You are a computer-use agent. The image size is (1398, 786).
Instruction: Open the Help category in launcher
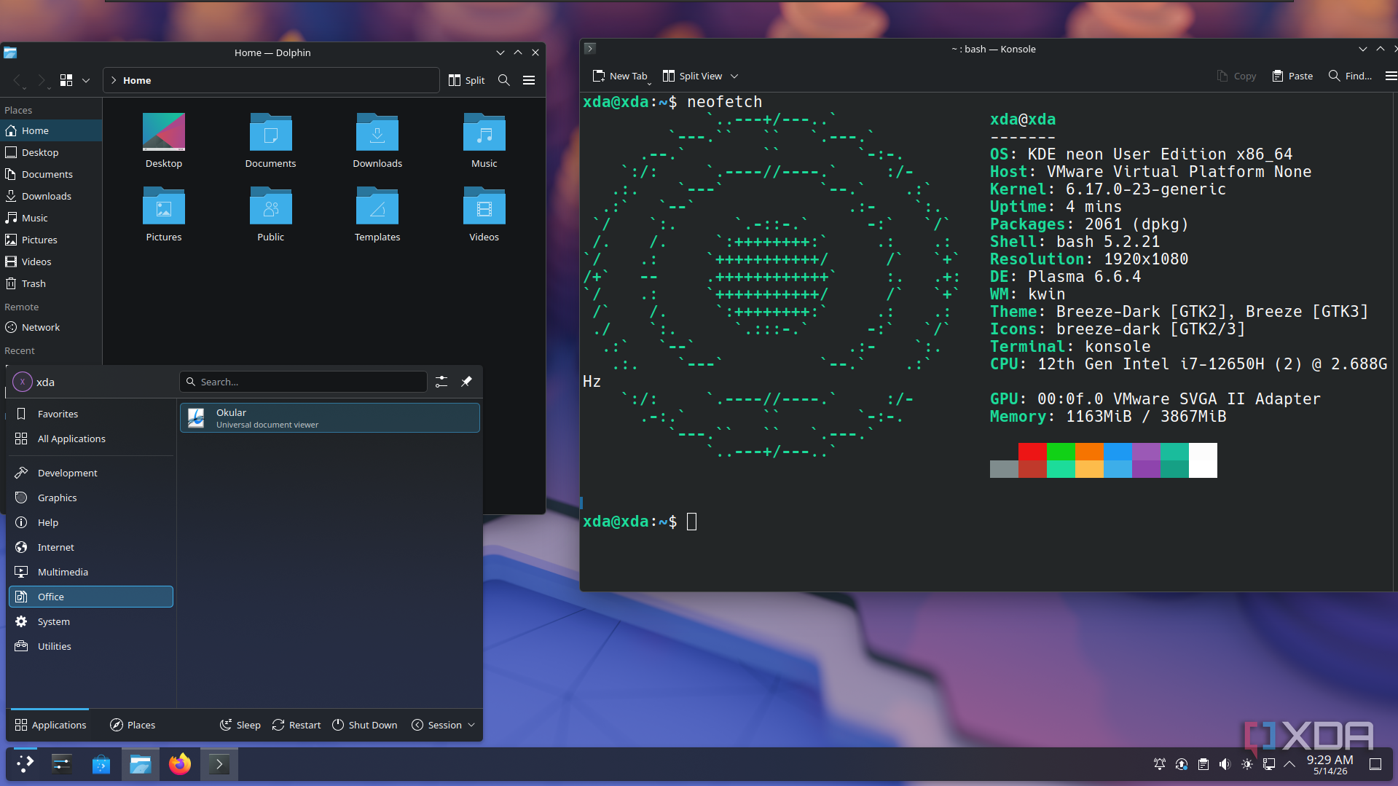pos(91,522)
